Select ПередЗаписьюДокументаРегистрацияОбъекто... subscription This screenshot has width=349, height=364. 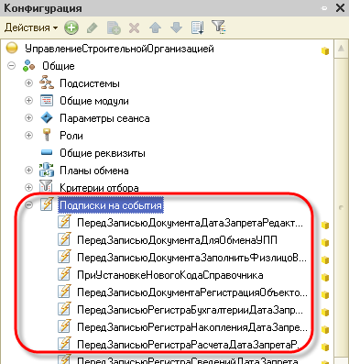(192, 292)
